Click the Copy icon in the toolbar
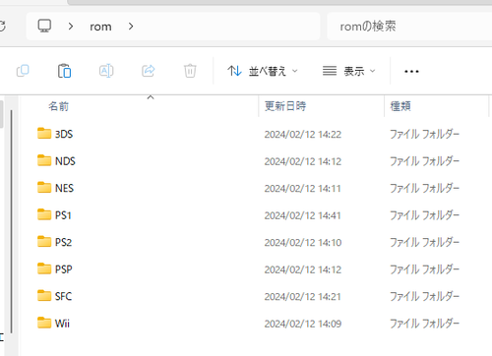Viewport: 492px width, 356px height. 23,71
